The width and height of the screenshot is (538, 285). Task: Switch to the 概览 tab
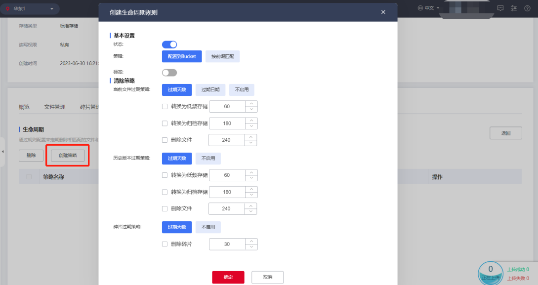(x=24, y=107)
